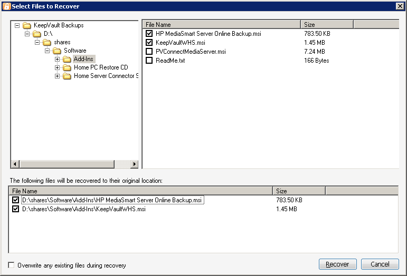Uncheck D:\shares\Software\Add-Ins\KeepVaultWHS.msi recovery entry

click(16, 209)
